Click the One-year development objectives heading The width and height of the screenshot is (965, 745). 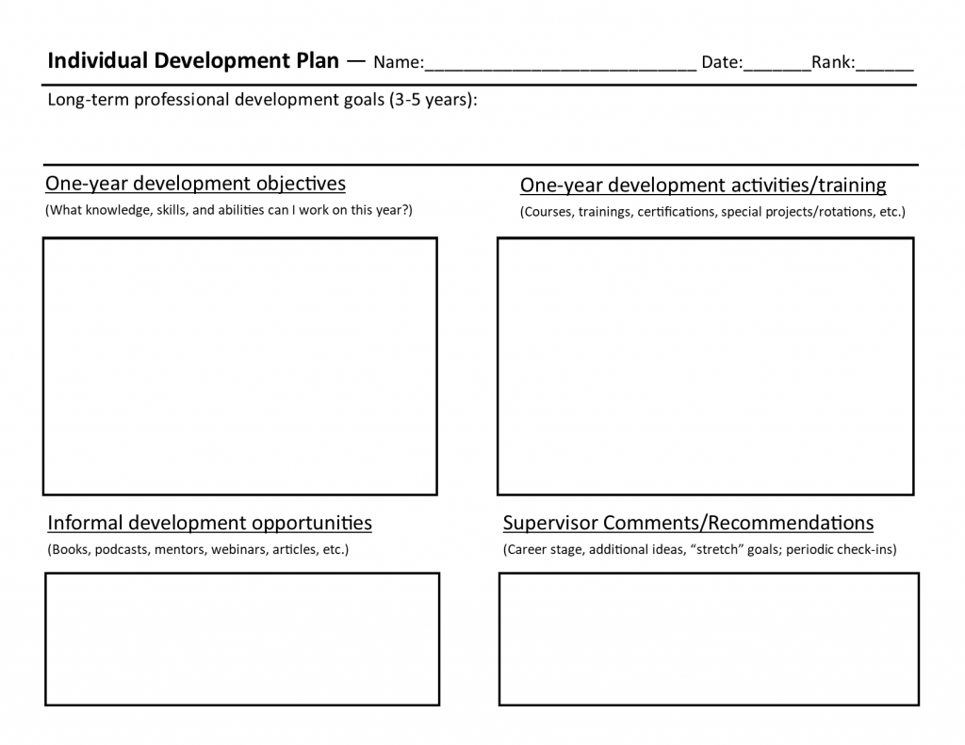[x=195, y=183]
